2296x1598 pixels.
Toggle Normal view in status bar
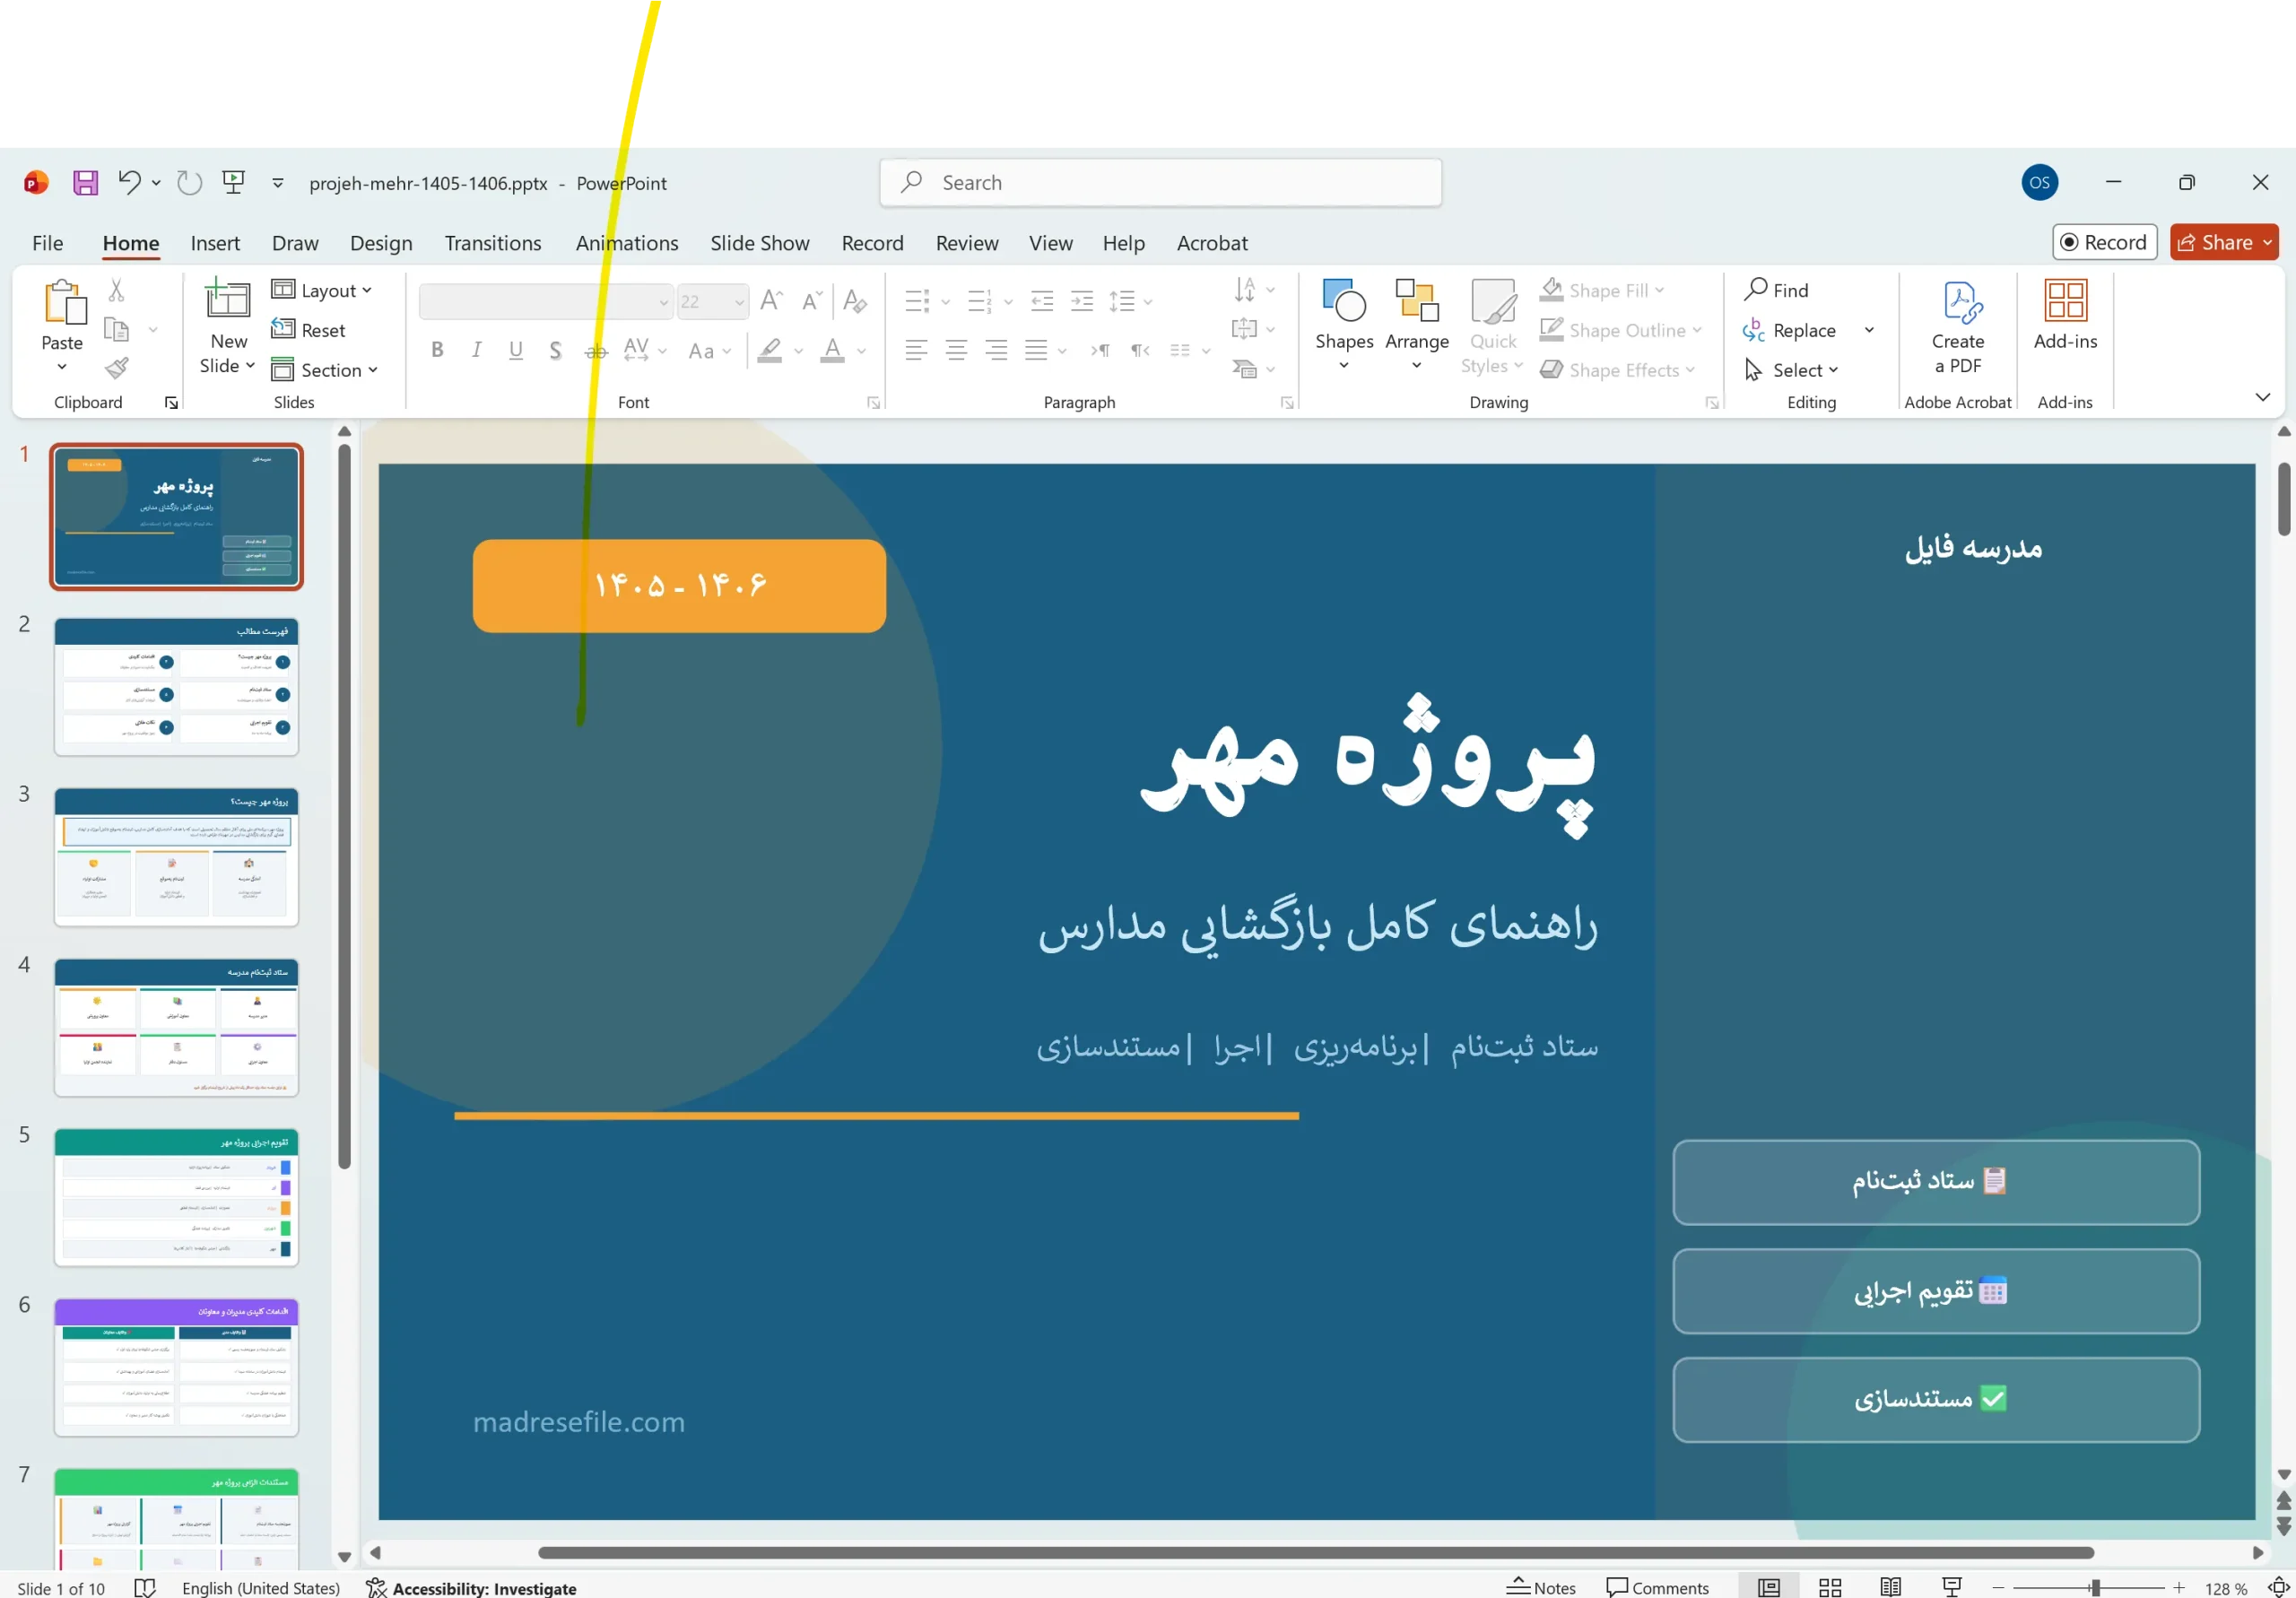[1769, 1587]
